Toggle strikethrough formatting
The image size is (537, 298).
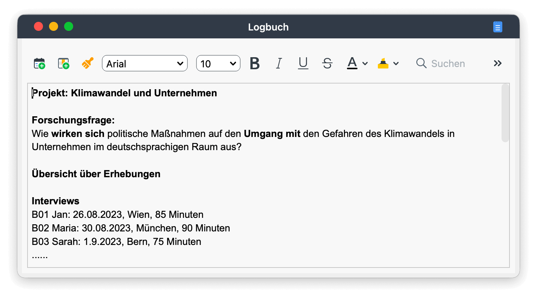point(327,63)
